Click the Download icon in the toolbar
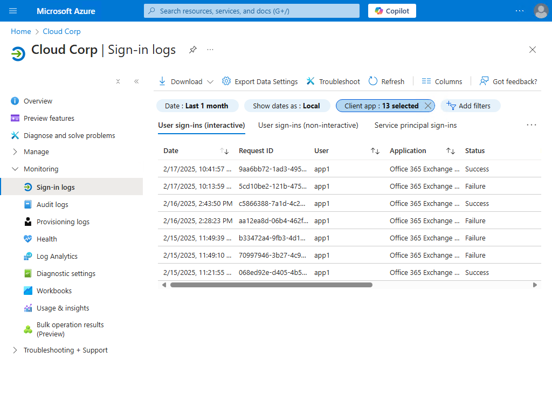Screen dimensions: 552x414 point(162,81)
